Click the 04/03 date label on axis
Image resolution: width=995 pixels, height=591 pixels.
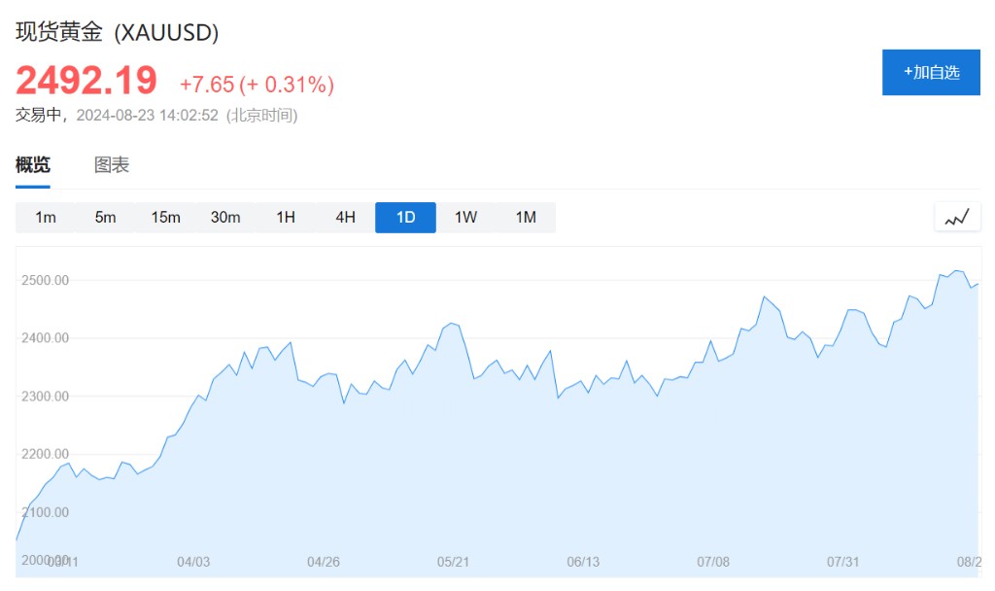point(193,562)
